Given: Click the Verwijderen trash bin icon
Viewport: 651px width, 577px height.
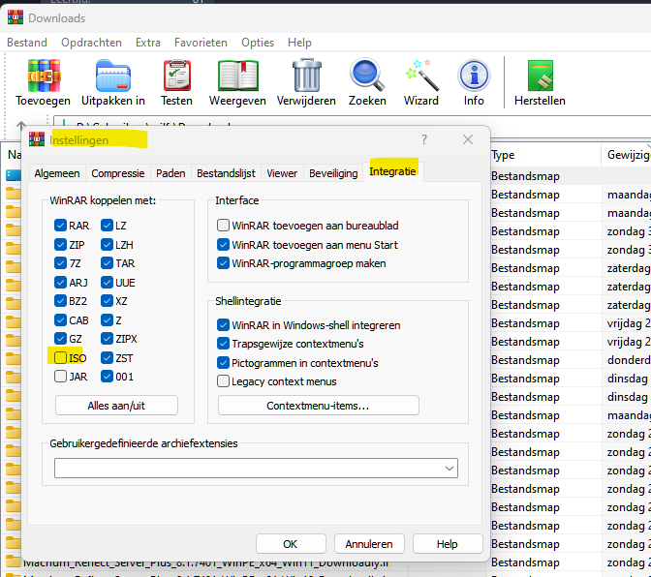Looking at the screenshot, I should 306,76.
